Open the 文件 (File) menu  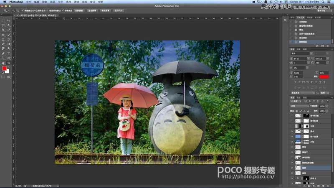[28, 2]
